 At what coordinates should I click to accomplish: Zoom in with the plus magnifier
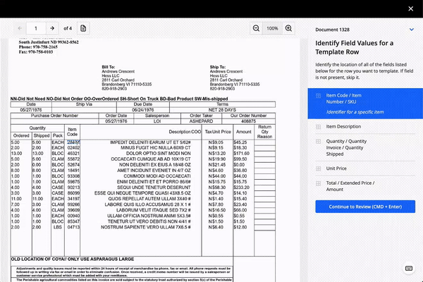[288, 28]
